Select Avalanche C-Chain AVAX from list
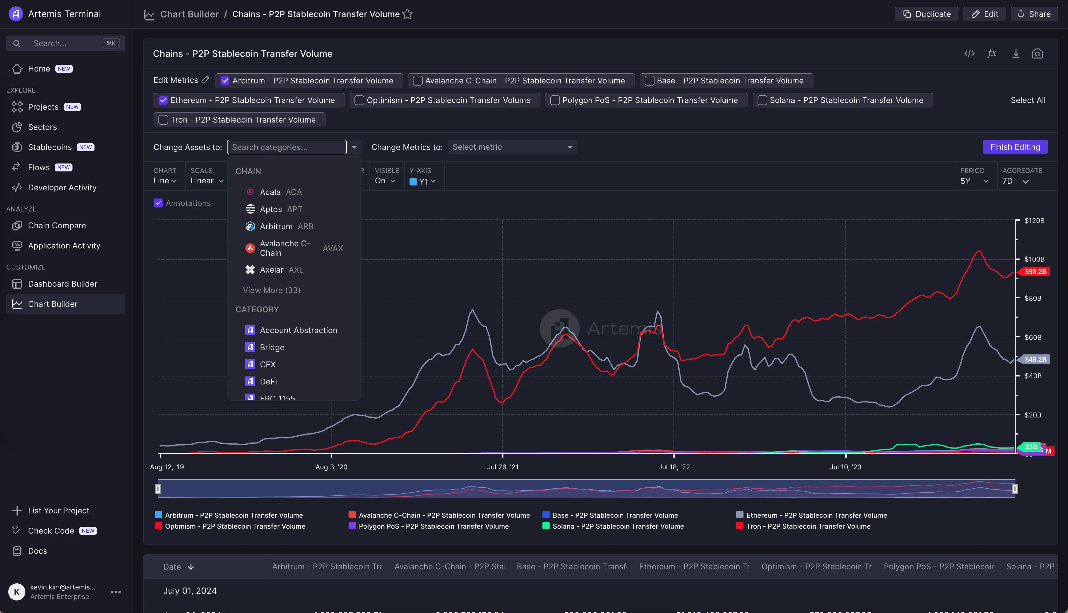 294,248
